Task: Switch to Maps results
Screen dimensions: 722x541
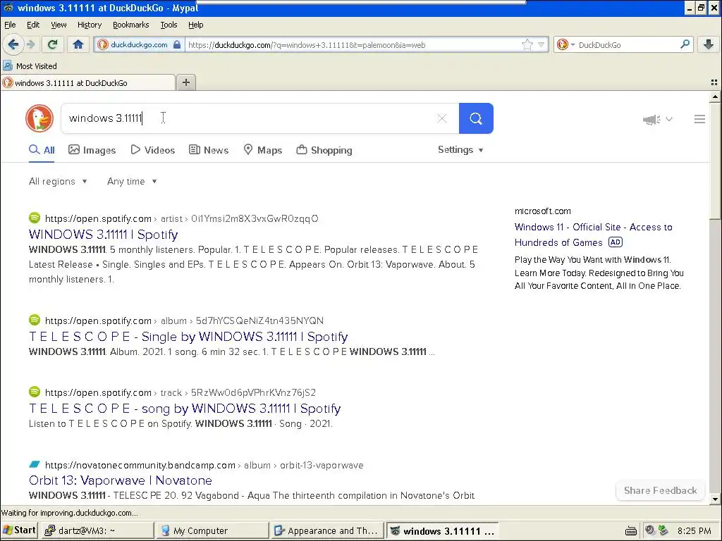Action: [x=262, y=150]
